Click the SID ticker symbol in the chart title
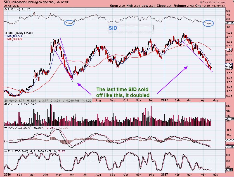 pos(7,2)
